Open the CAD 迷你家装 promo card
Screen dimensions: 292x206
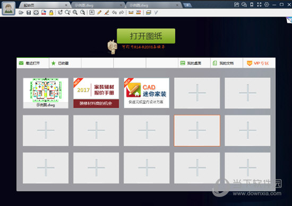pos(147,93)
